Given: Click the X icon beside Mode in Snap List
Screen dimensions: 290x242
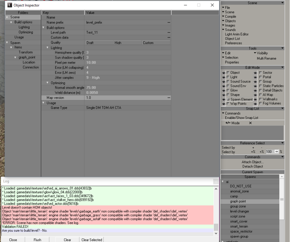Looking at the screenshot, I should [250, 123].
